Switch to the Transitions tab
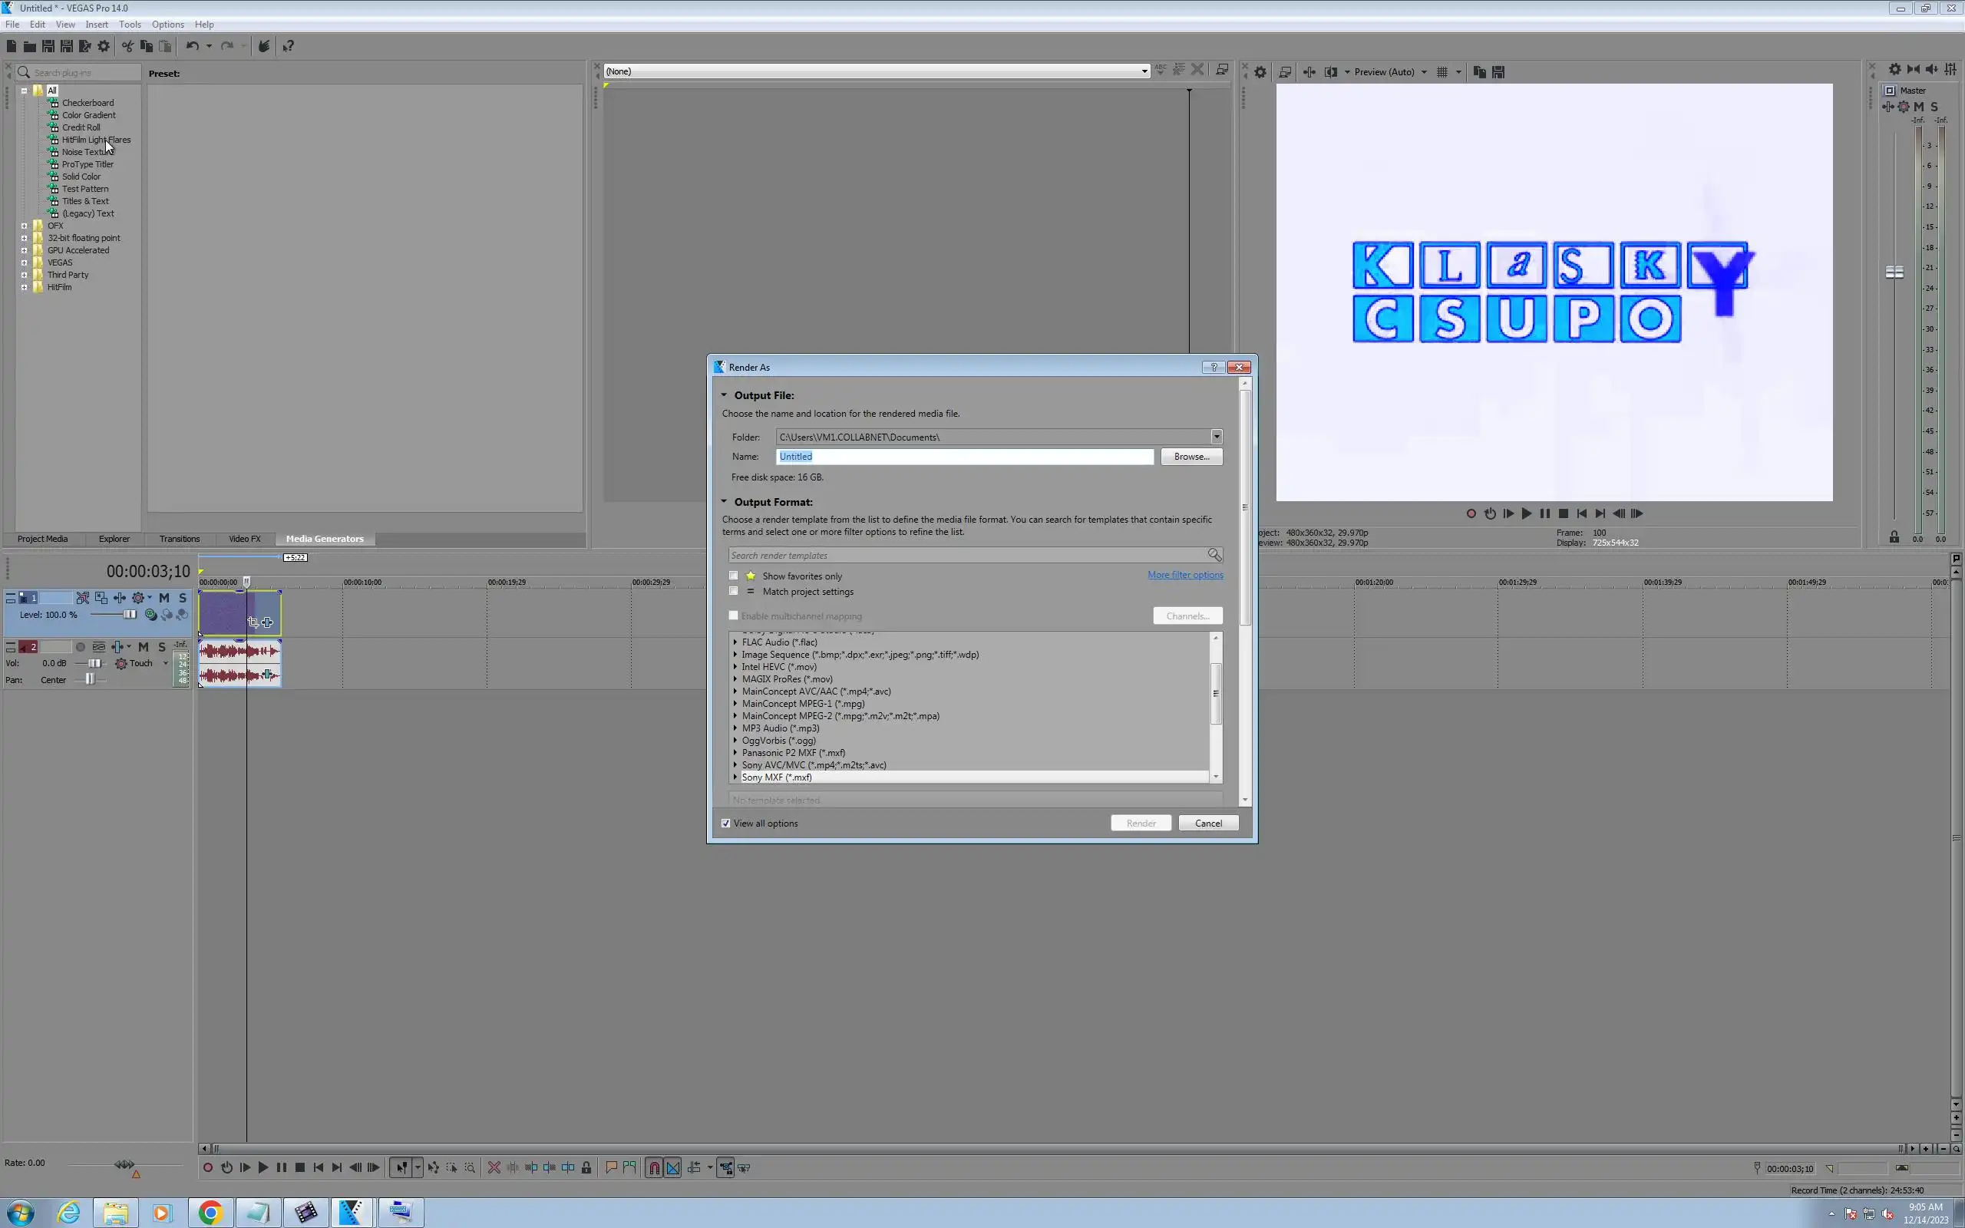Viewport: 1965px width, 1228px height. (x=180, y=539)
